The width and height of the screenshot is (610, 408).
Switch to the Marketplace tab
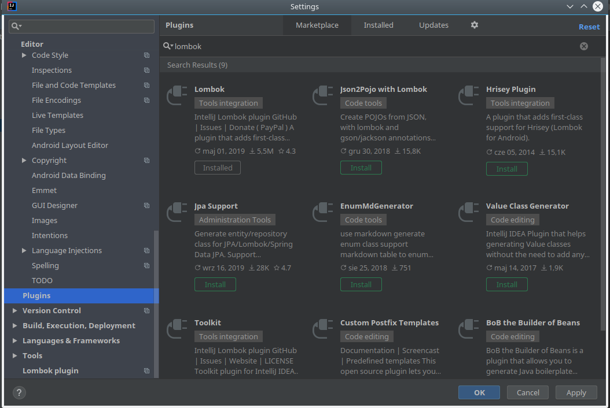tap(317, 25)
